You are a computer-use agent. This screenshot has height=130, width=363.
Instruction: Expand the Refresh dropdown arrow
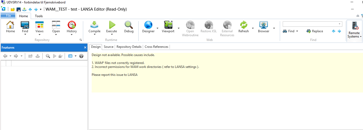click(x=253, y=28)
